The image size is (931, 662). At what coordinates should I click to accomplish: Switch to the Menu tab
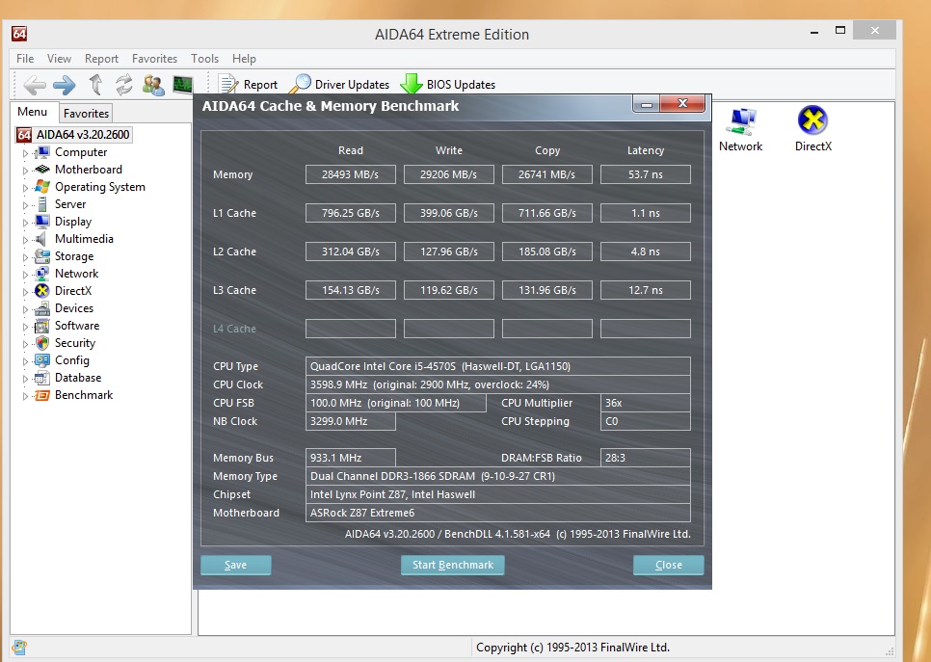pyautogui.click(x=33, y=112)
